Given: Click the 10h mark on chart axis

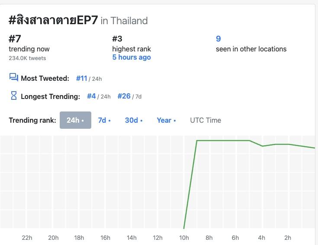Looking at the screenshot, I should pos(184,238).
